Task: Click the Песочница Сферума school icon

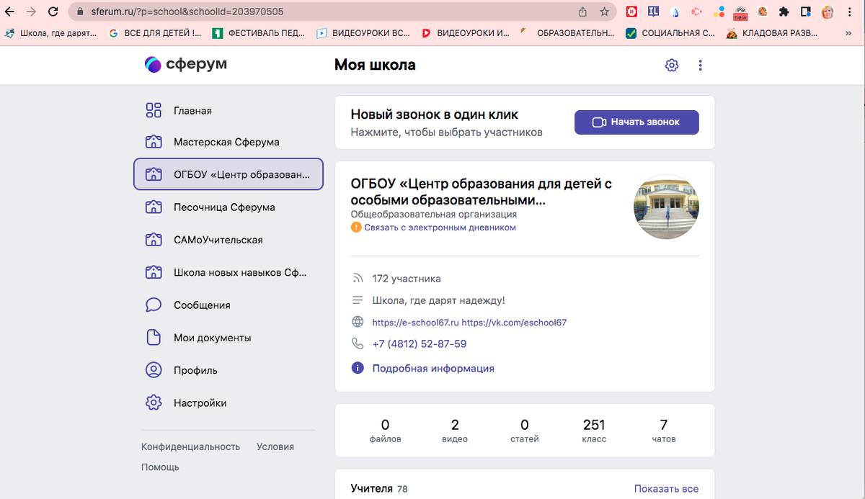Action: point(154,207)
